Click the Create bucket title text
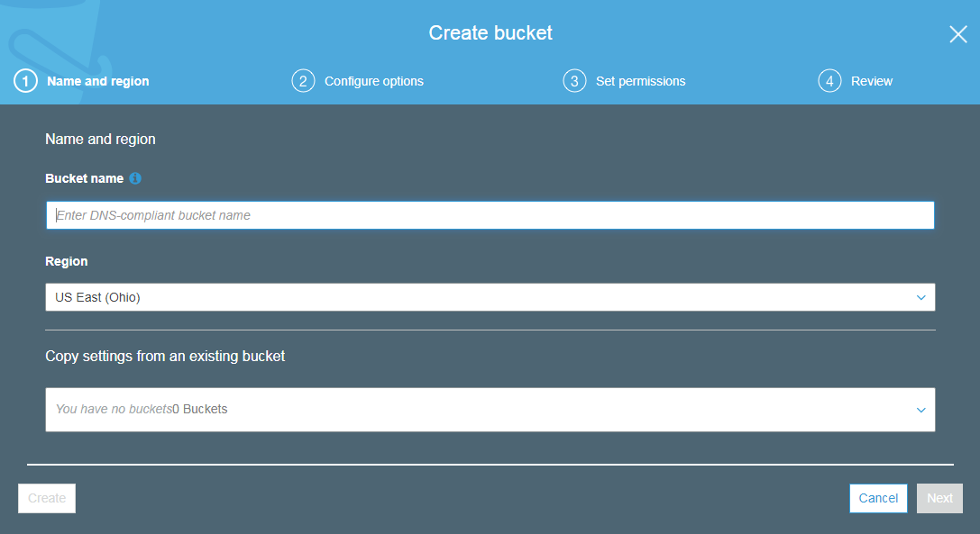The width and height of the screenshot is (980, 534). (490, 33)
